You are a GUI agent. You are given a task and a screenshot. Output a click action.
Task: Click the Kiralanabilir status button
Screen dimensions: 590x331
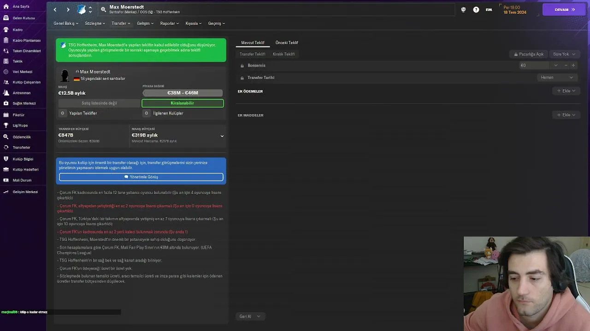click(183, 103)
